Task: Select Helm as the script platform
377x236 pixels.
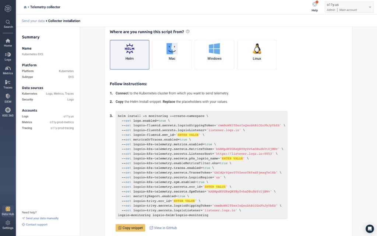Action: click(130, 55)
